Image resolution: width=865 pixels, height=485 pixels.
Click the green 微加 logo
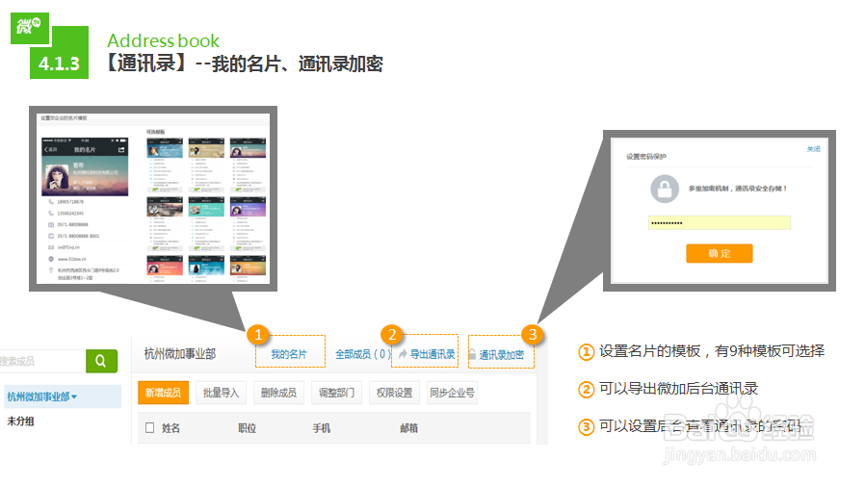pyautogui.click(x=30, y=28)
